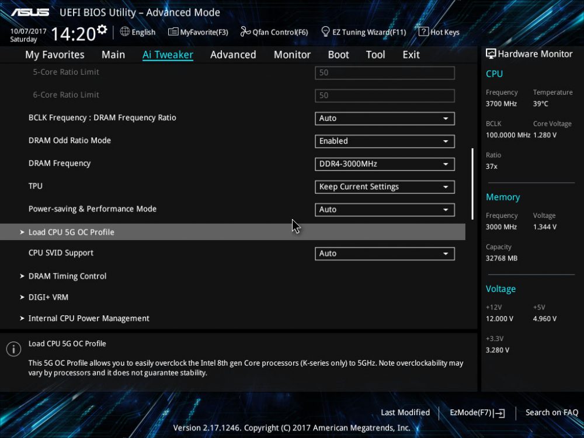Open CPU SVID Support dropdown
This screenshot has width=584, height=438.
(x=385, y=253)
